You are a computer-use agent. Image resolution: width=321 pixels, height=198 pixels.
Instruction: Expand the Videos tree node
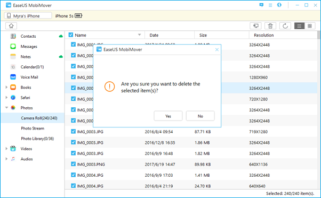(x=6, y=149)
